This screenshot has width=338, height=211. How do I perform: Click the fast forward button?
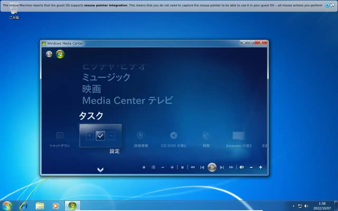[231, 167]
